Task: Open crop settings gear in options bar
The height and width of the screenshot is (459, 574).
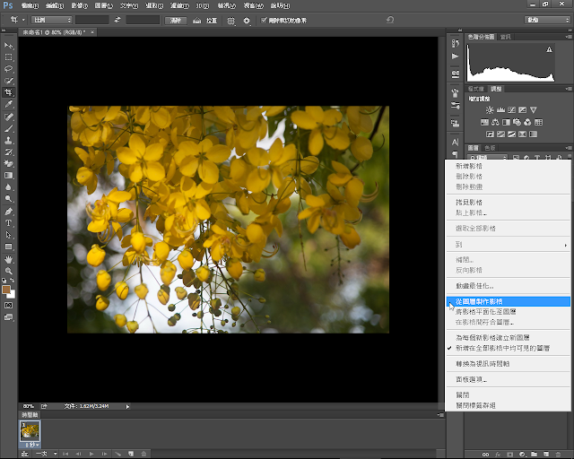Action: click(x=247, y=21)
